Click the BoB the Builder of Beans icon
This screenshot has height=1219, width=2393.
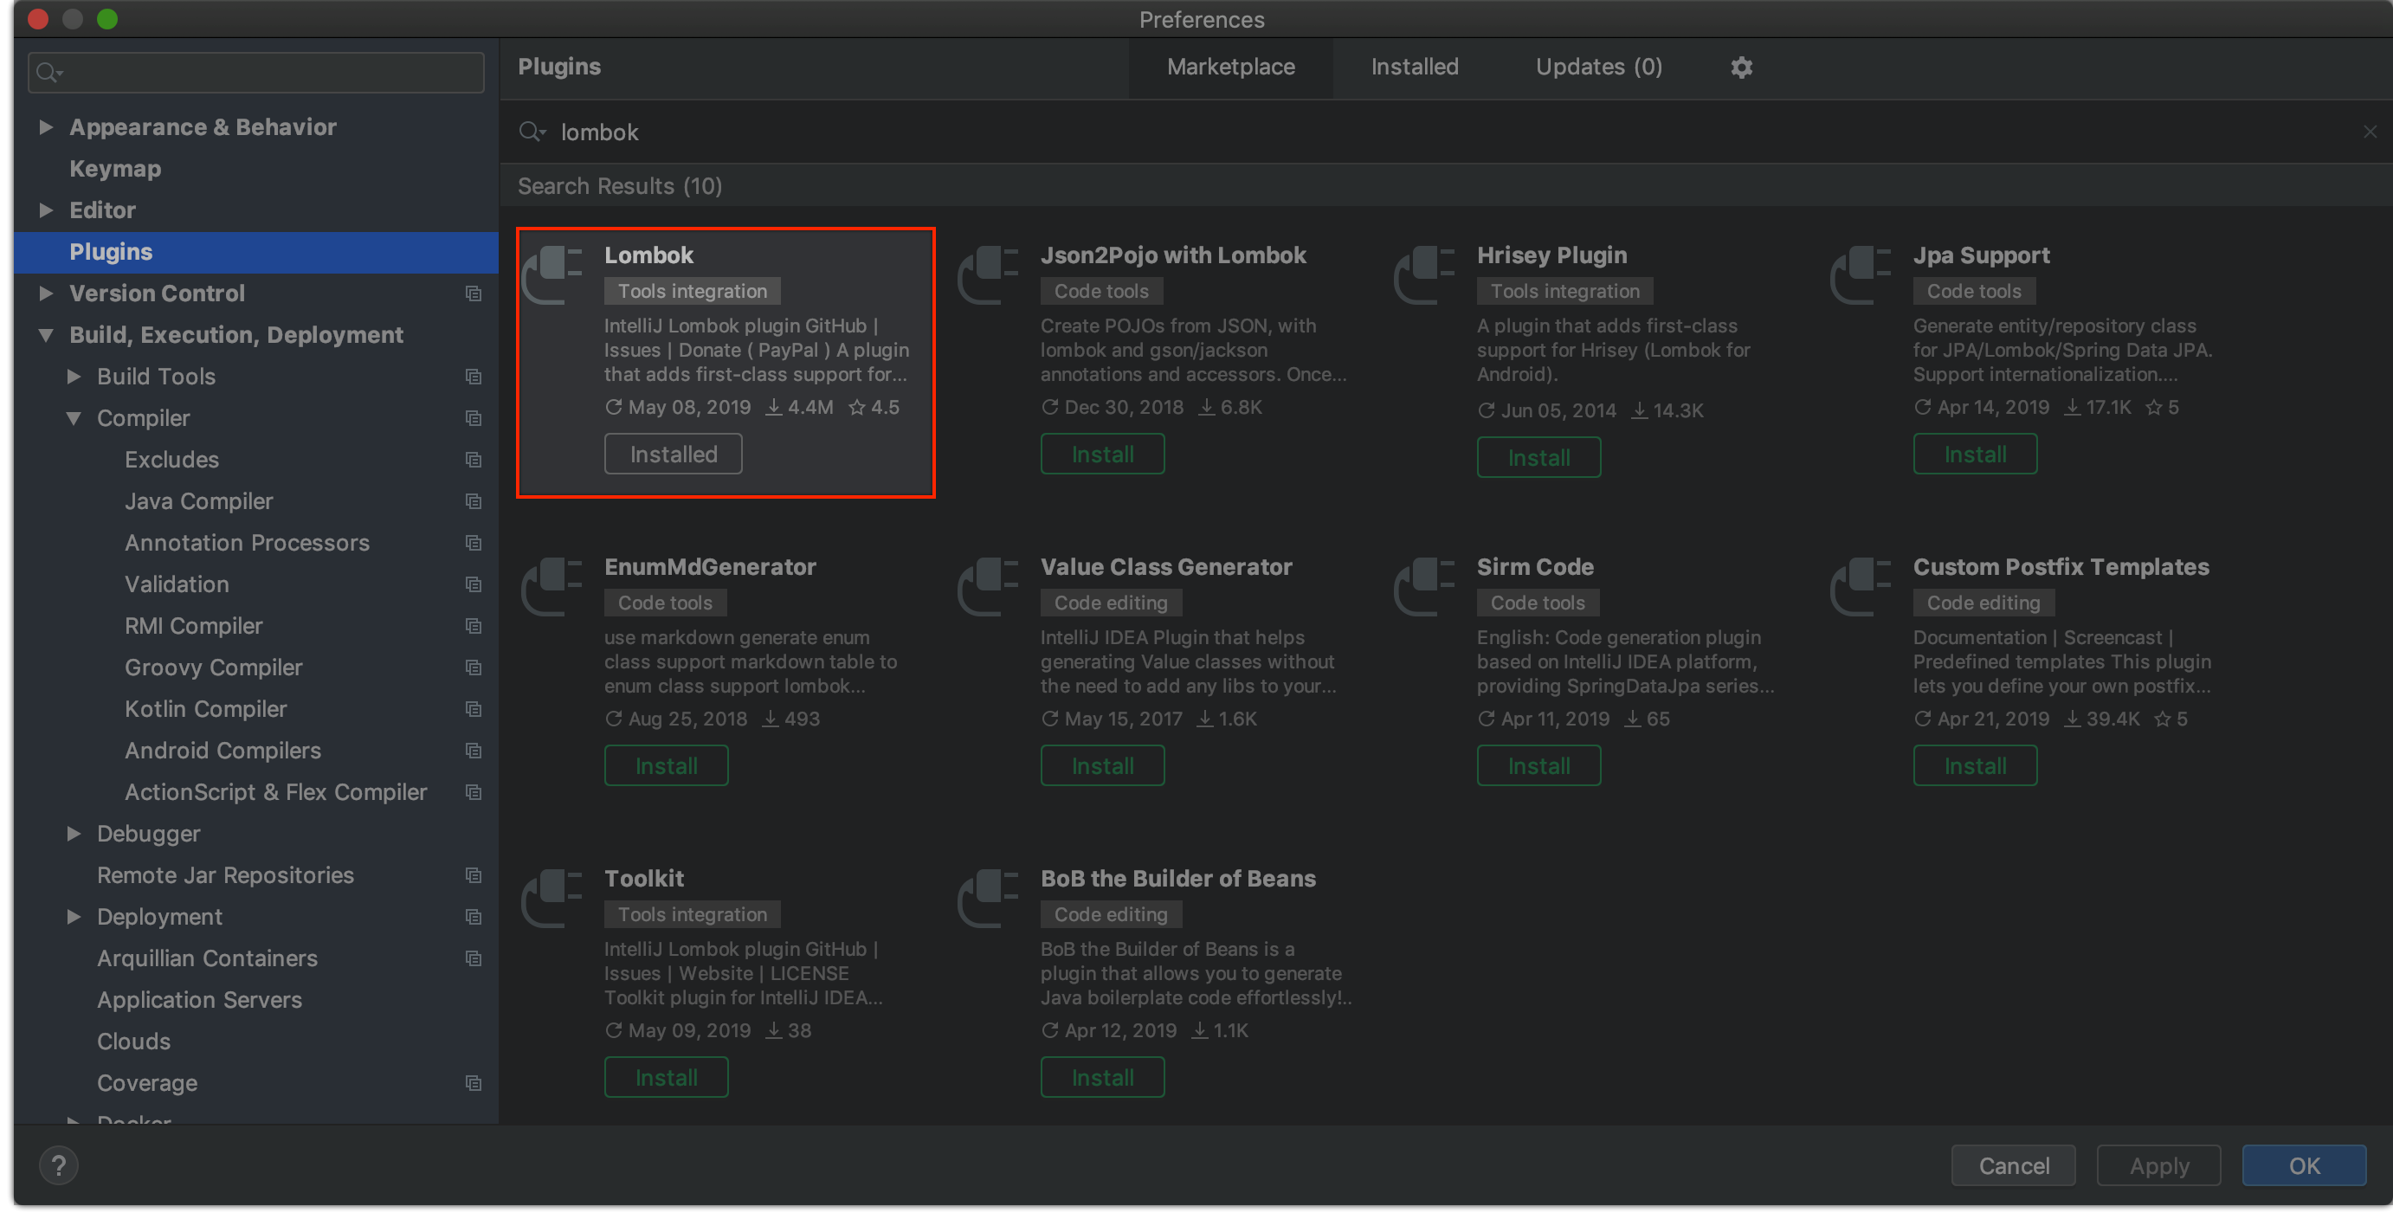pyautogui.click(x=990, y=898)
